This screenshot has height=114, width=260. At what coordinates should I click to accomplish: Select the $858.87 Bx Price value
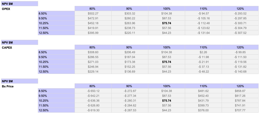coord(240,91)
